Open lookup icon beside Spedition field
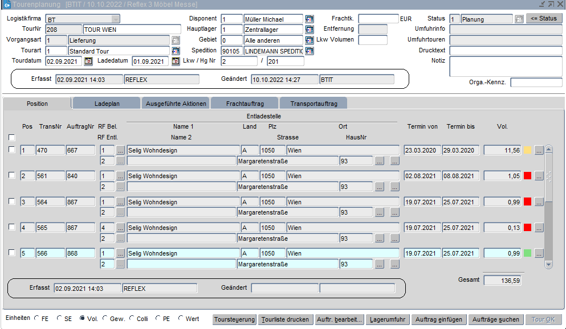Viewport: 566px width, 329px height. (310, 51)
